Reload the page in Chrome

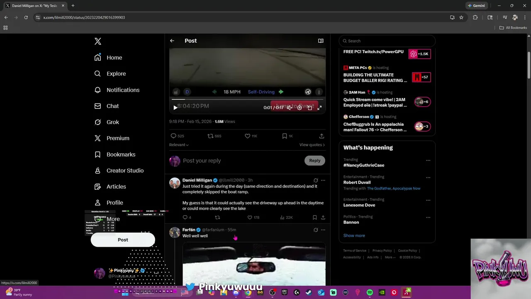point(26,17)
